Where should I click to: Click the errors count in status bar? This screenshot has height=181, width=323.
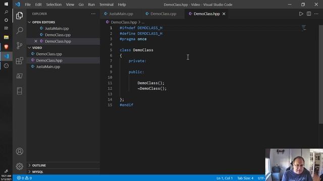20,178
